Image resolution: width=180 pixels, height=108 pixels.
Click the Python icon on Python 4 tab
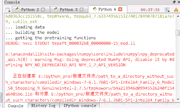click(x=95, y=9)
